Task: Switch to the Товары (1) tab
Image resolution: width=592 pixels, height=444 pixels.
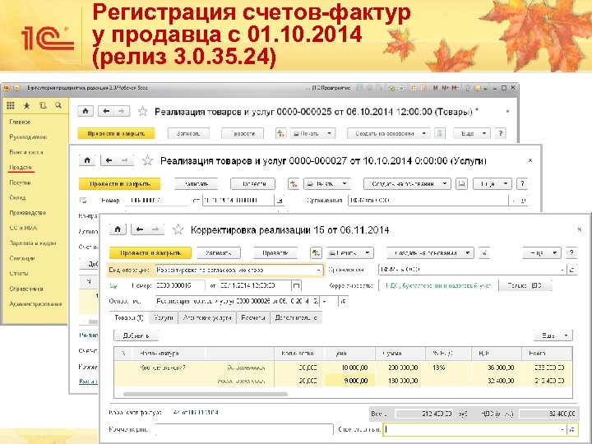Action: click(129, 317)
